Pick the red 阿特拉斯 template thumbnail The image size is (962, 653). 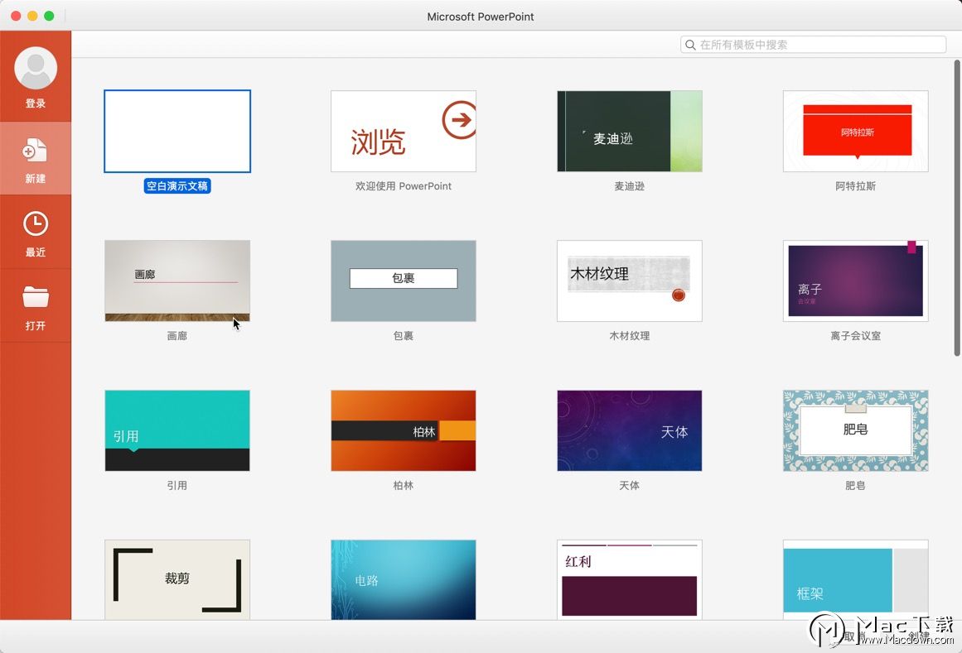(856, 131)
